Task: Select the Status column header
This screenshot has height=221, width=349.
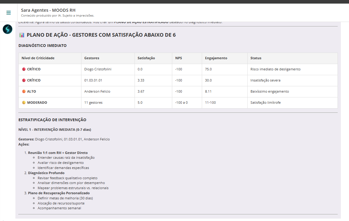Action: 256,58
